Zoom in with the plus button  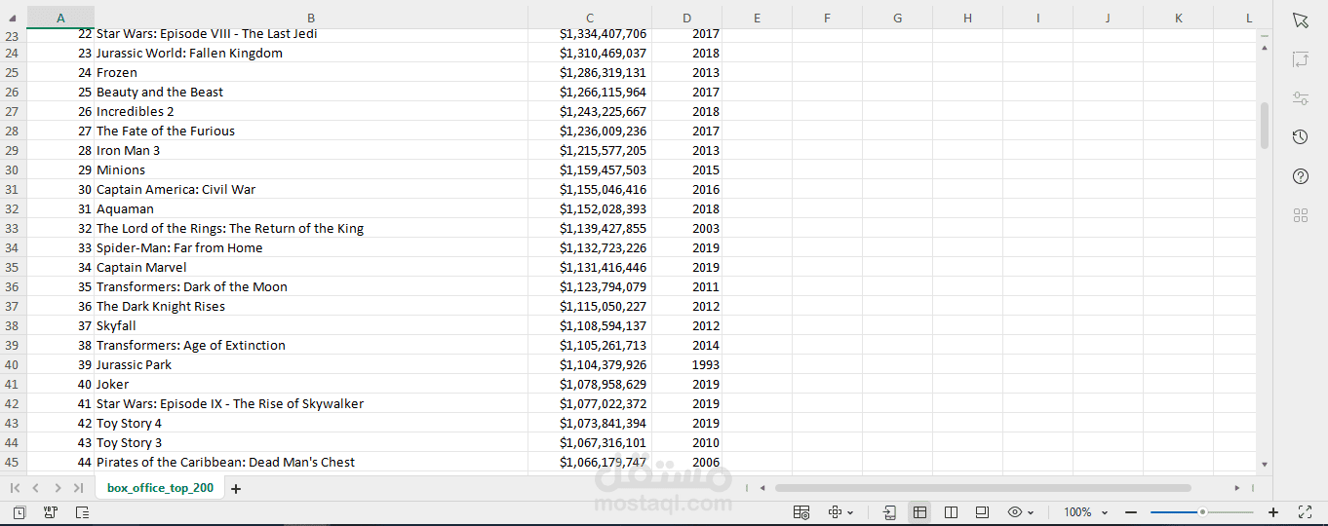pos(1272,512)
